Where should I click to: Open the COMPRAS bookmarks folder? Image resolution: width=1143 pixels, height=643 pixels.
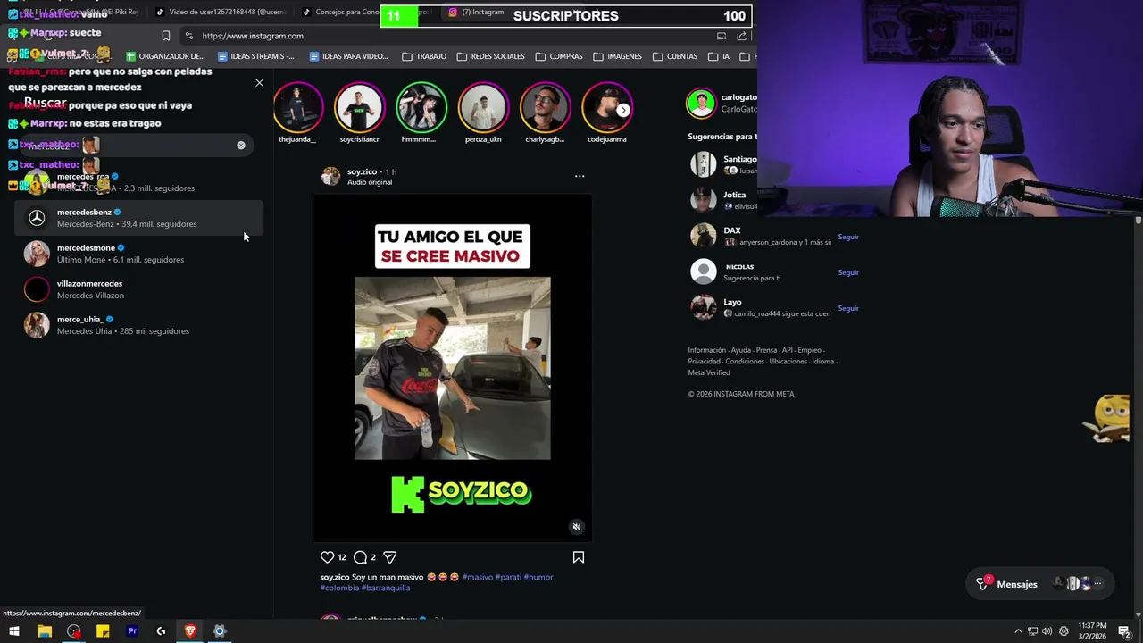559,56
